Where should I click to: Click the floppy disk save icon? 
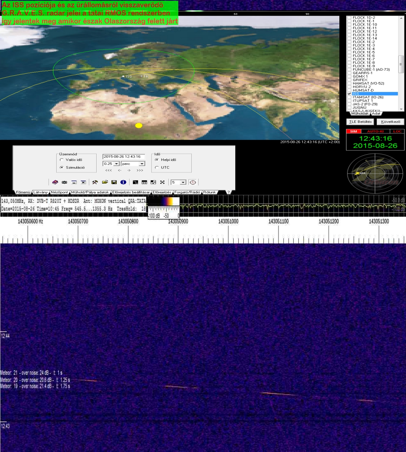pyautogui.click(x=114, y=182)
